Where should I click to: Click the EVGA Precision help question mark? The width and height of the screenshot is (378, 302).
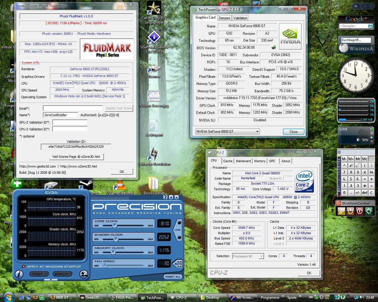(165, 197)
